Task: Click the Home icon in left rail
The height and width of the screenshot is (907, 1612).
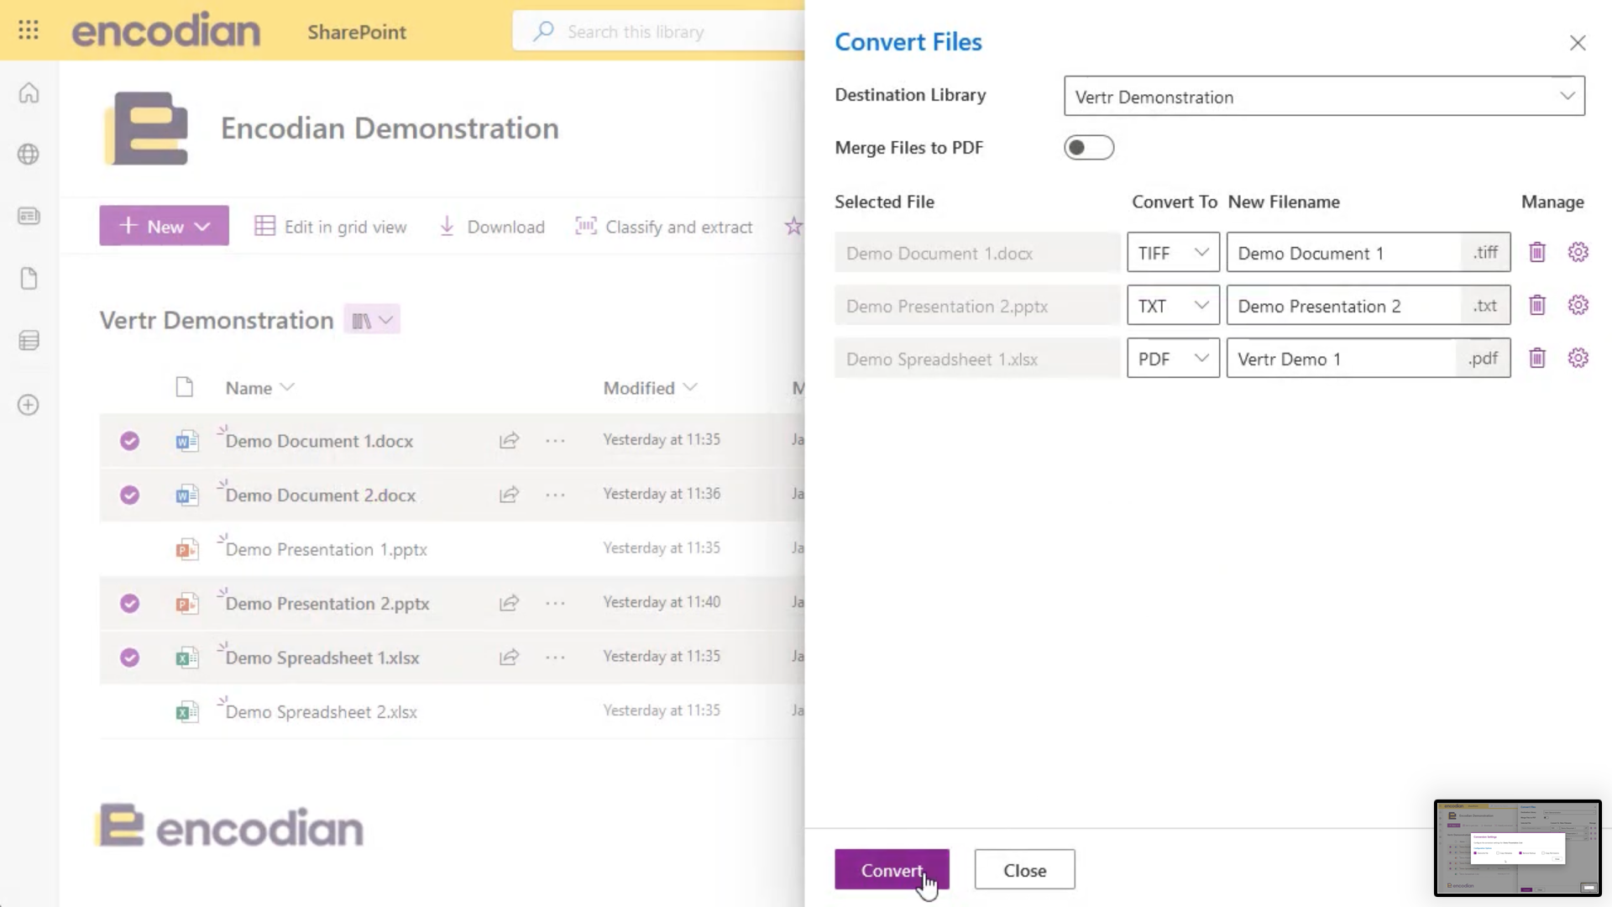Action: coord(29,92)
